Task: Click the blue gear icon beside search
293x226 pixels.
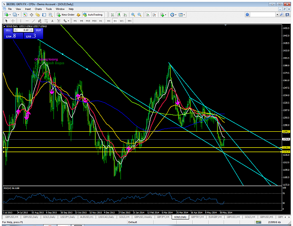Action: (x=247, y=15)
